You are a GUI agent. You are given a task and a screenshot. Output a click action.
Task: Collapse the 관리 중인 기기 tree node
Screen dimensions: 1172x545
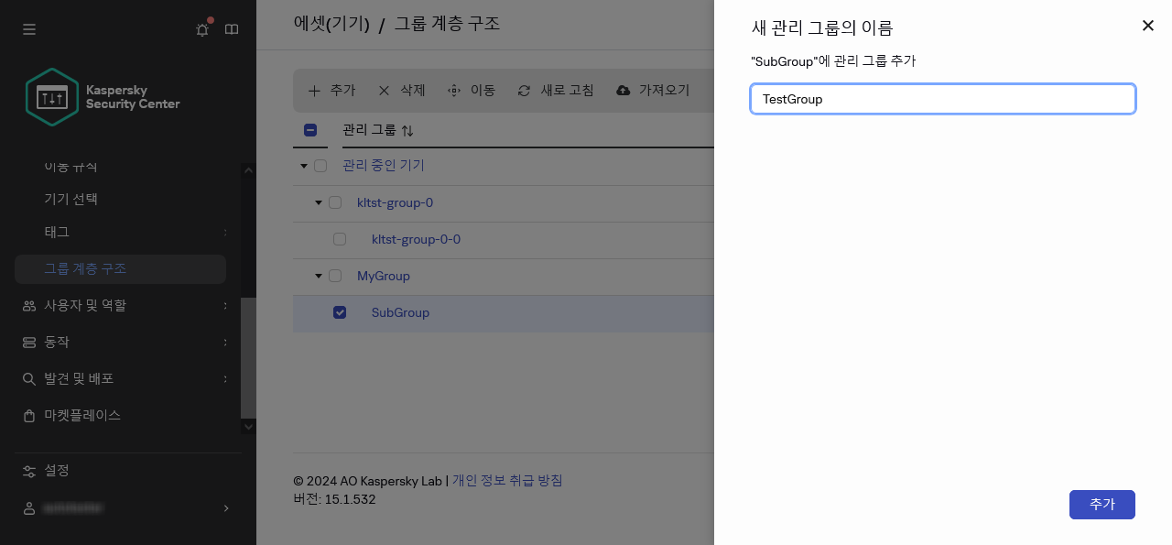tap(304, 166)
